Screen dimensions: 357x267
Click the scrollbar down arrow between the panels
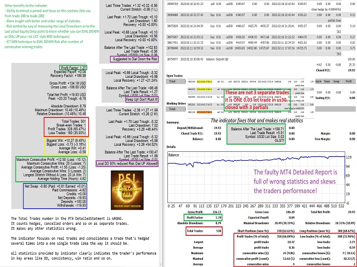[x=161, y=265]
